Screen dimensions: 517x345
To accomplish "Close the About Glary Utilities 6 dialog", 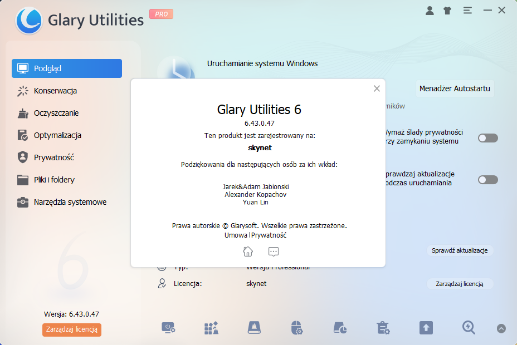I will (x=377, y=88).
